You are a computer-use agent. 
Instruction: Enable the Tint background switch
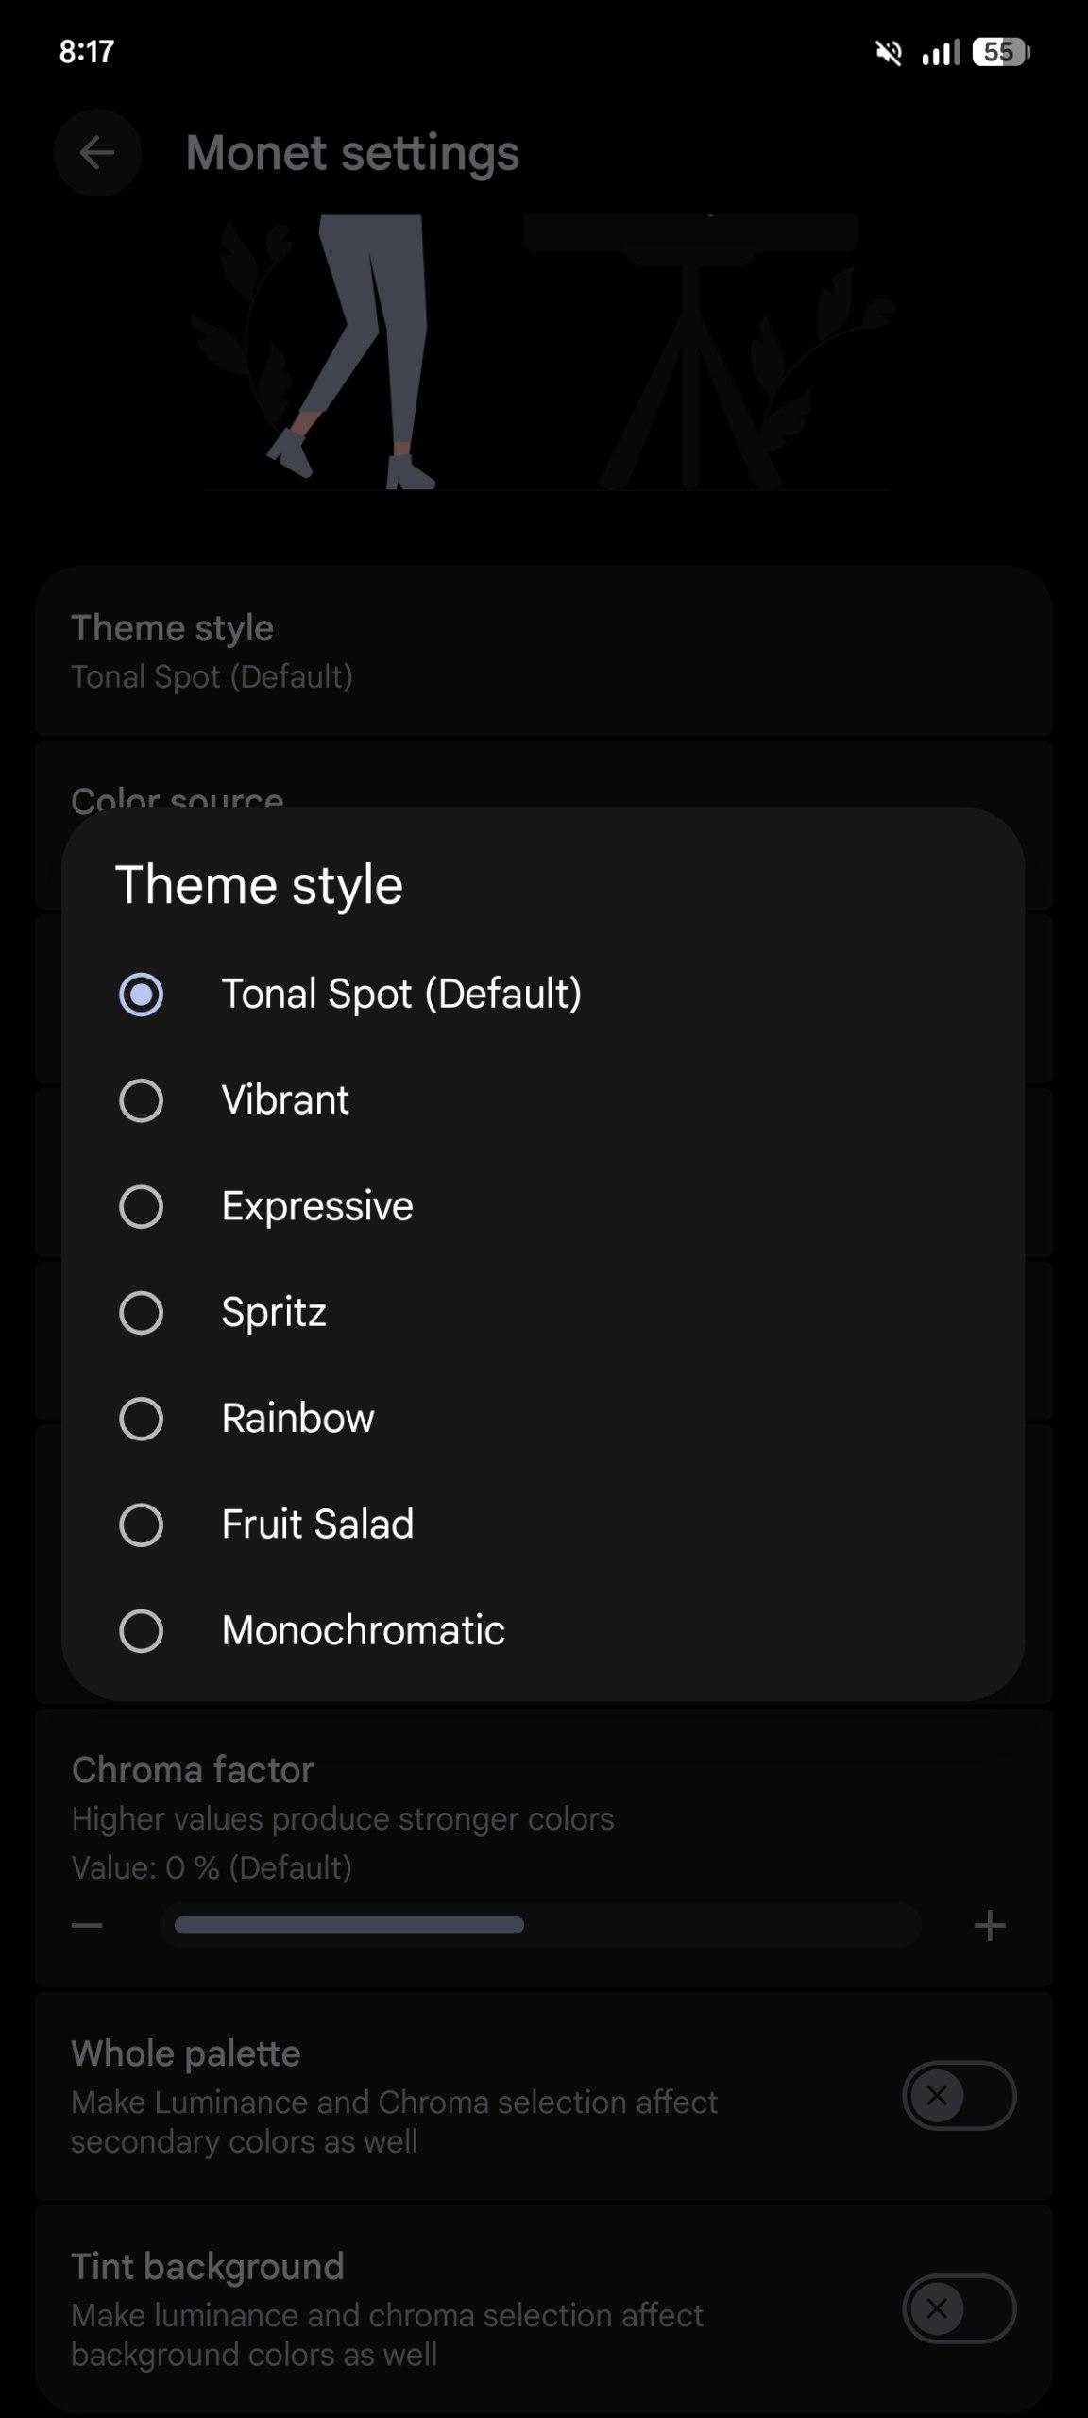[959, 2308]
